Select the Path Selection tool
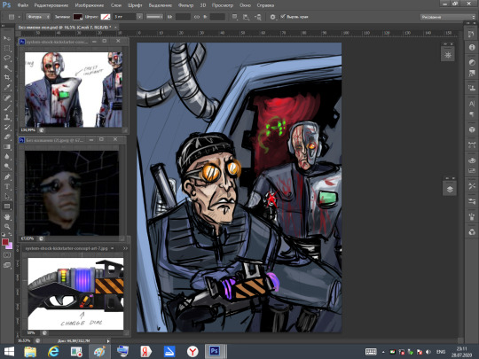The image size is (479, 359). pos(7,196)
